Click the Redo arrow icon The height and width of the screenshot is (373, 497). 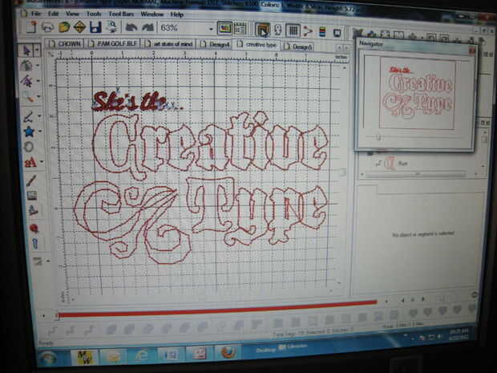click(x=147, y=28)
